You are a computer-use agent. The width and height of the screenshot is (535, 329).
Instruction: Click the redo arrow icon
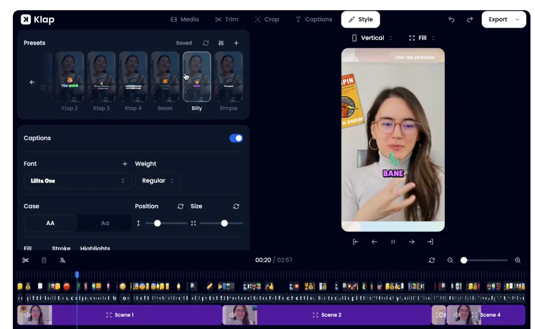(x=470, y=20)
